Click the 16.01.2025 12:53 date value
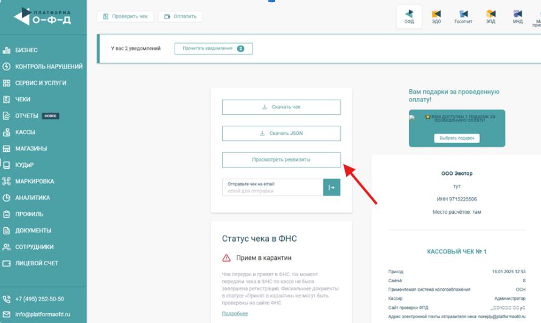 pyautogui.click(x=509, y=271)
